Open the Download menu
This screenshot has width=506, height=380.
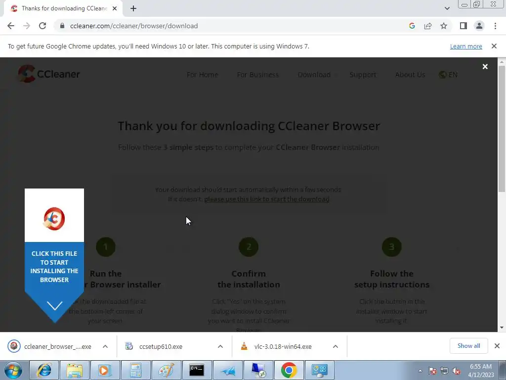coord(314,75)
